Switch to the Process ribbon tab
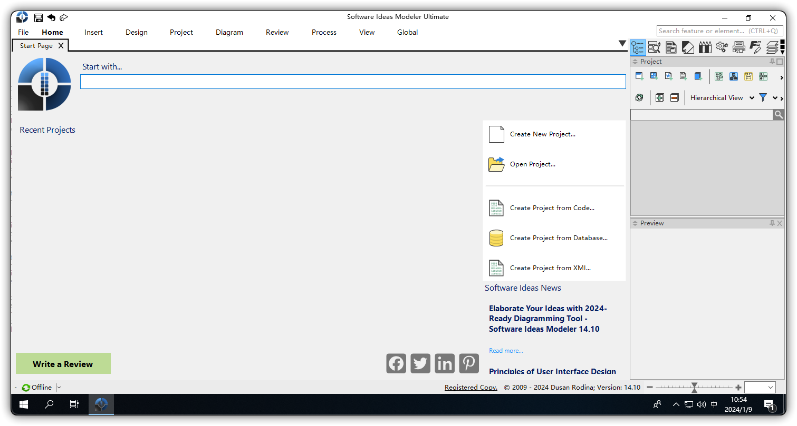This screenshot has width=797, height=426. click(324, 32)
